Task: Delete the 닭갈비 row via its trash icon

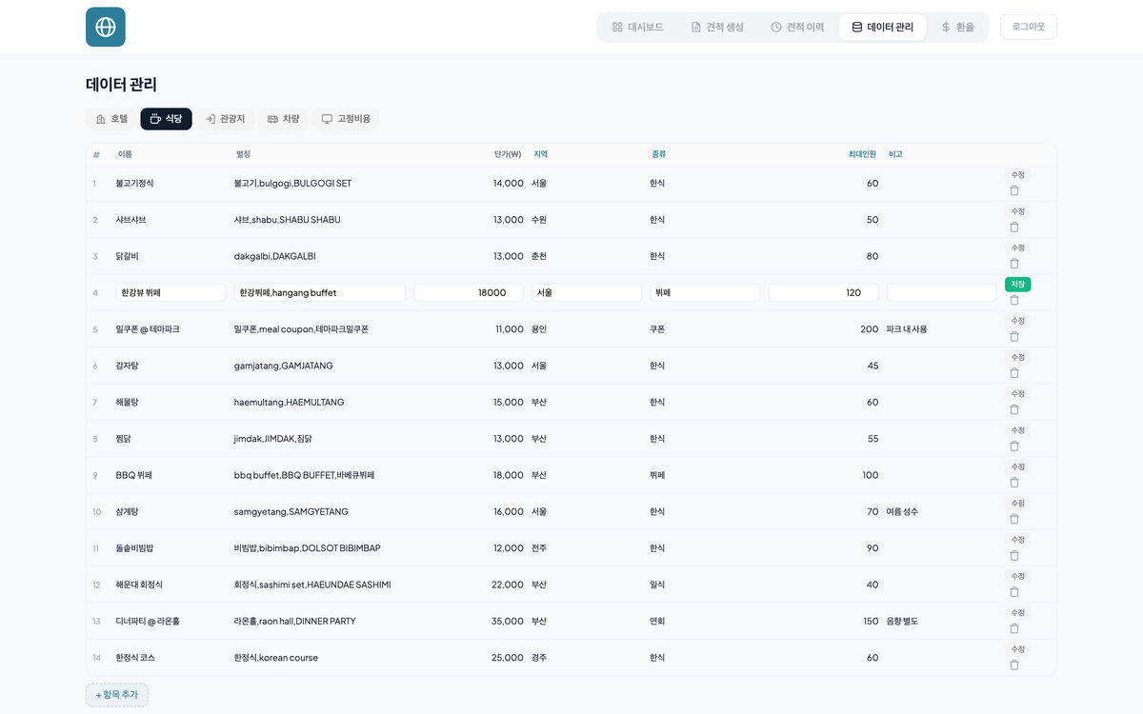Action: [x=1014, y=264]
